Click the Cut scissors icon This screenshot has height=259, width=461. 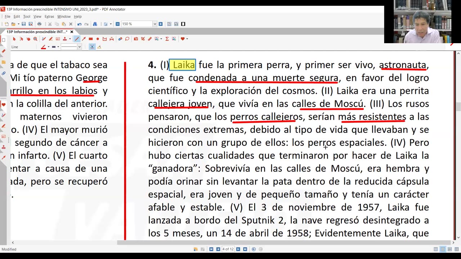point(50,24)
